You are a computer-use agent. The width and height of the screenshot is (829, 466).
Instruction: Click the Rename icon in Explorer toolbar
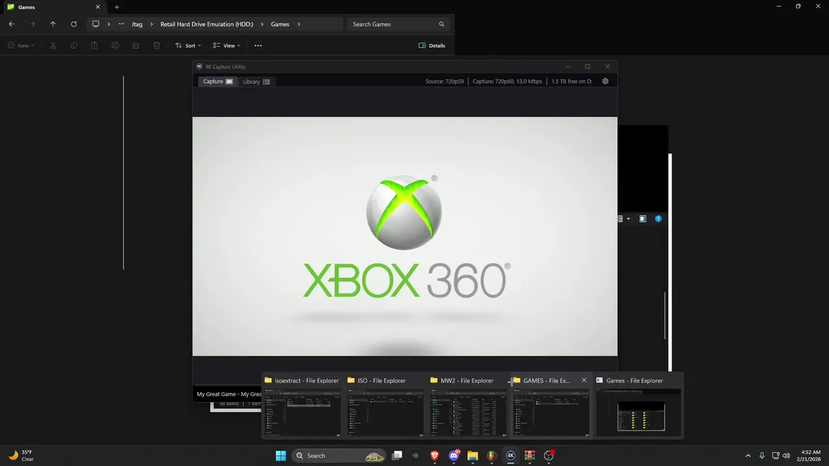click(x=115, y=45)
